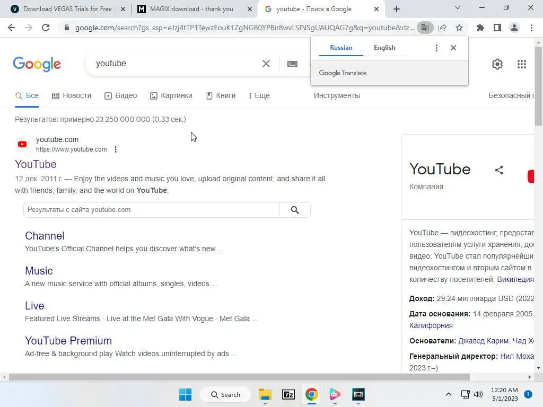The height and width of the screenshot is (407, 543).
Task: Click the Google logo
Action: (37, 64)
